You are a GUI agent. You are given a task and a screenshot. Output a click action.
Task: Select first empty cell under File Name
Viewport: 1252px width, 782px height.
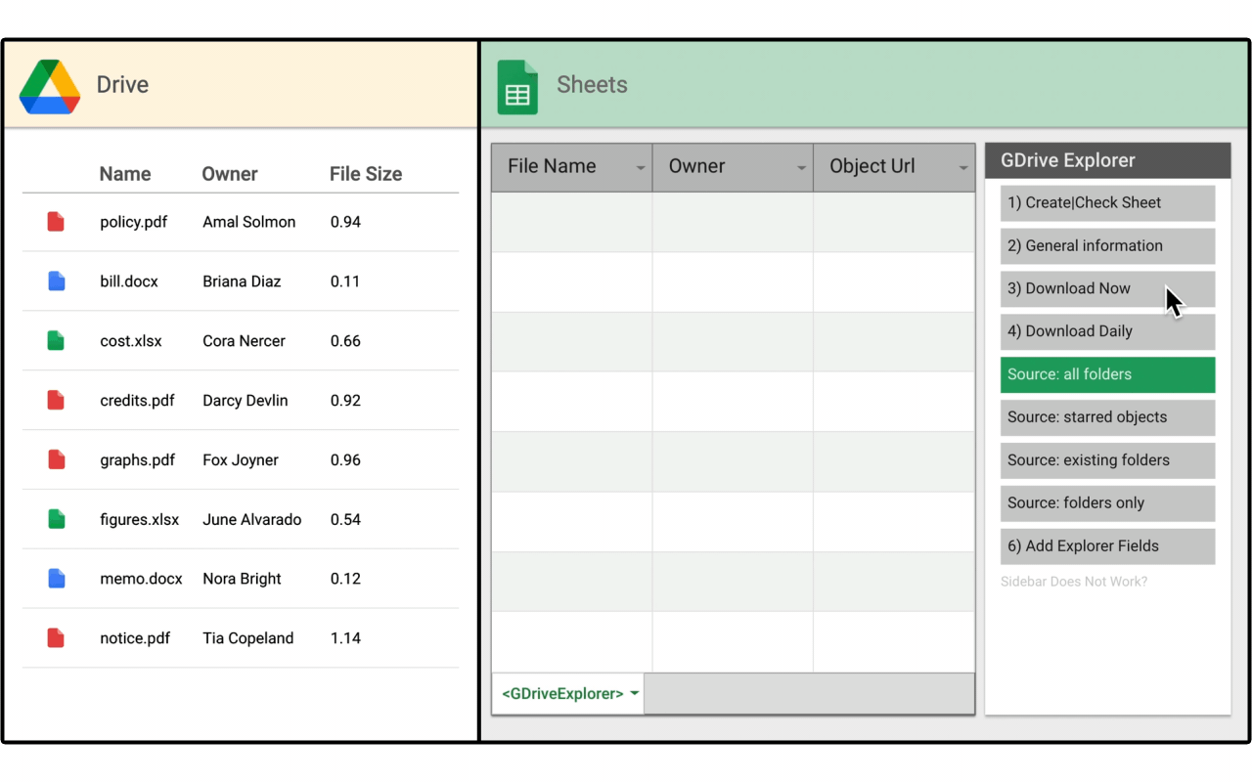click(571, 223)
